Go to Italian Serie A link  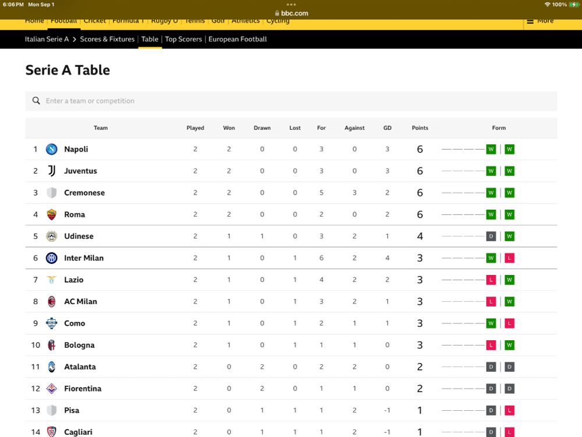click(47, 40)
